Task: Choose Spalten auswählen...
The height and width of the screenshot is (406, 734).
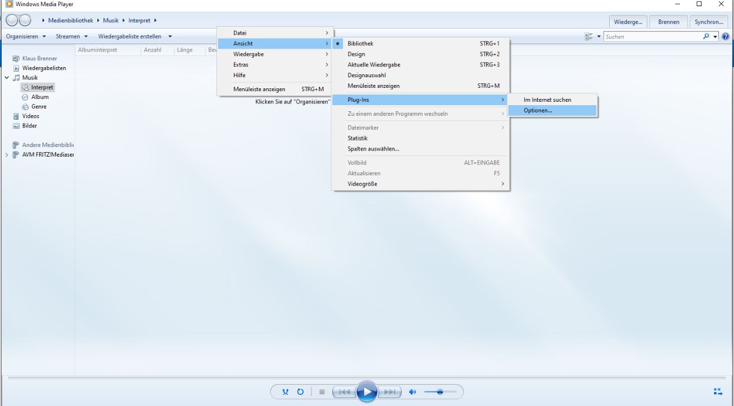Action: click(421, 149)
